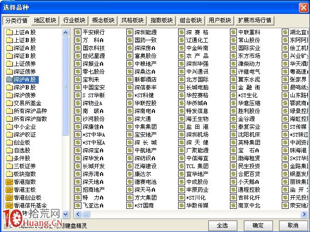The image size is (310, 232).
Task: Select the $ icon beside 深圳能源
Action: point(130,32)
